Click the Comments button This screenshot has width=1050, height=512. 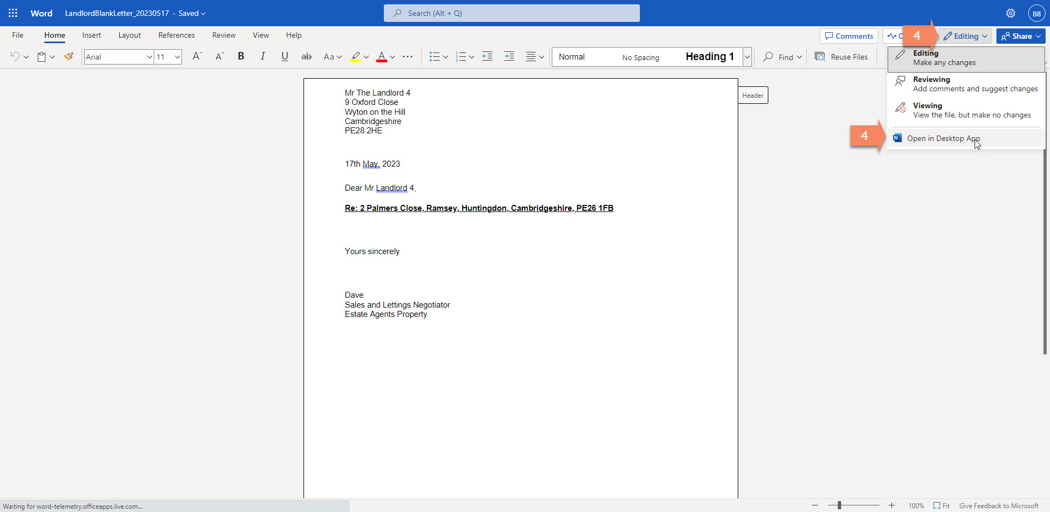(849, 36)
